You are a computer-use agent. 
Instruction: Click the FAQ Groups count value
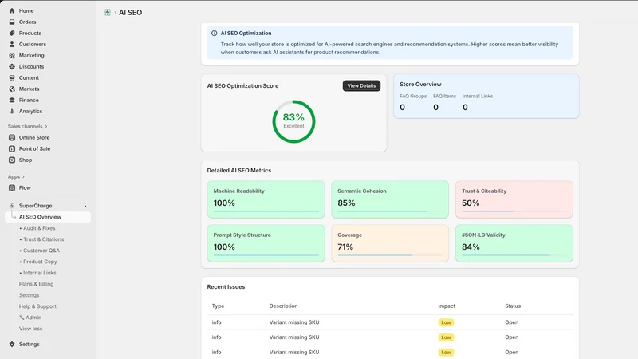pyautogui.click(x=403, y=108)
